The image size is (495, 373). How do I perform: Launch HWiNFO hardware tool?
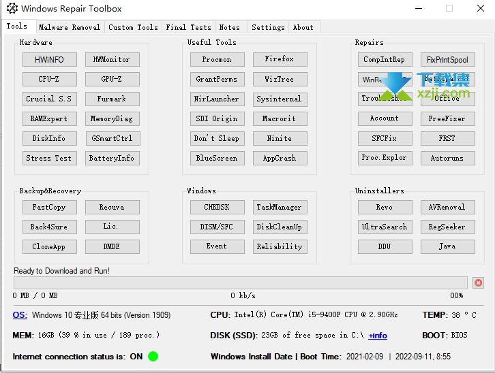point(50,59)
